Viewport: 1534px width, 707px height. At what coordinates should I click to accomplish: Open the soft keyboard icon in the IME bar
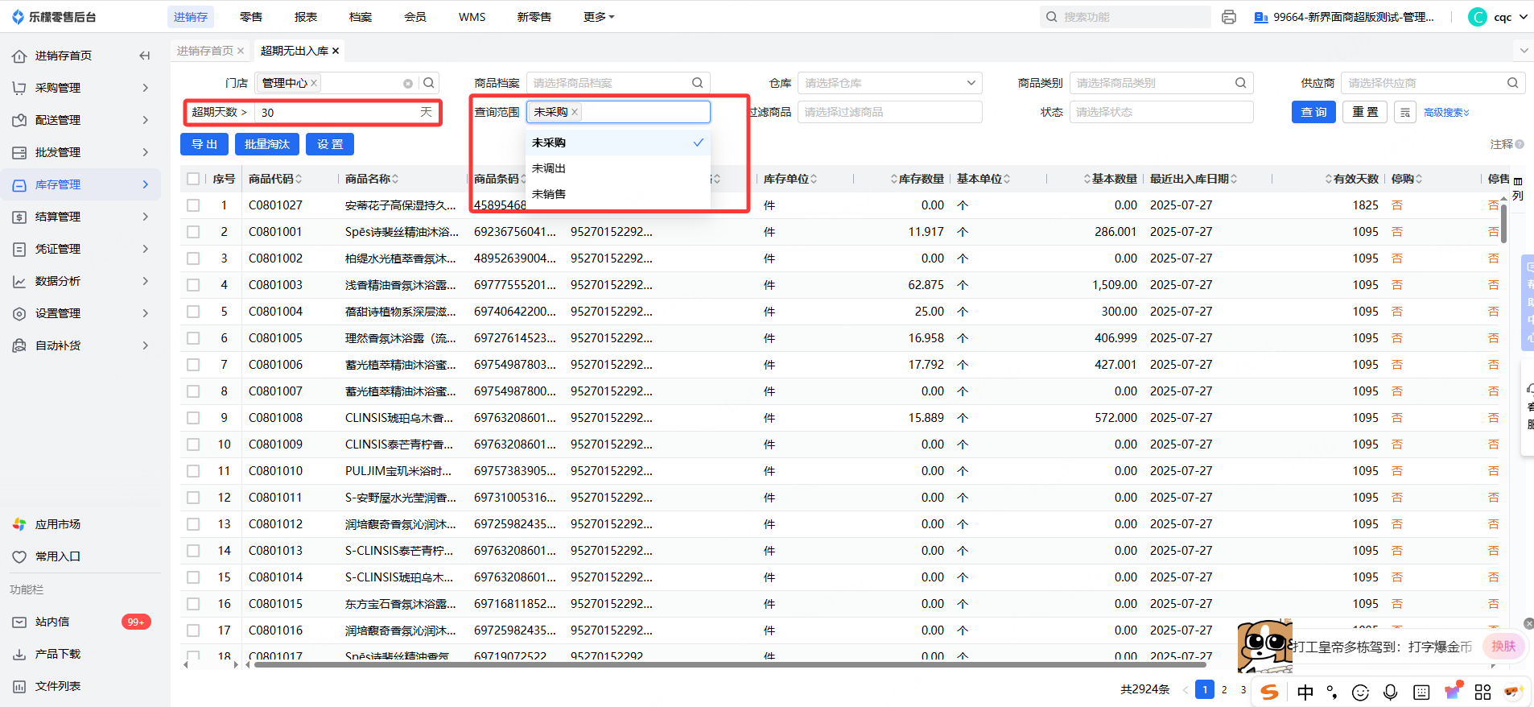point(1421,693)
